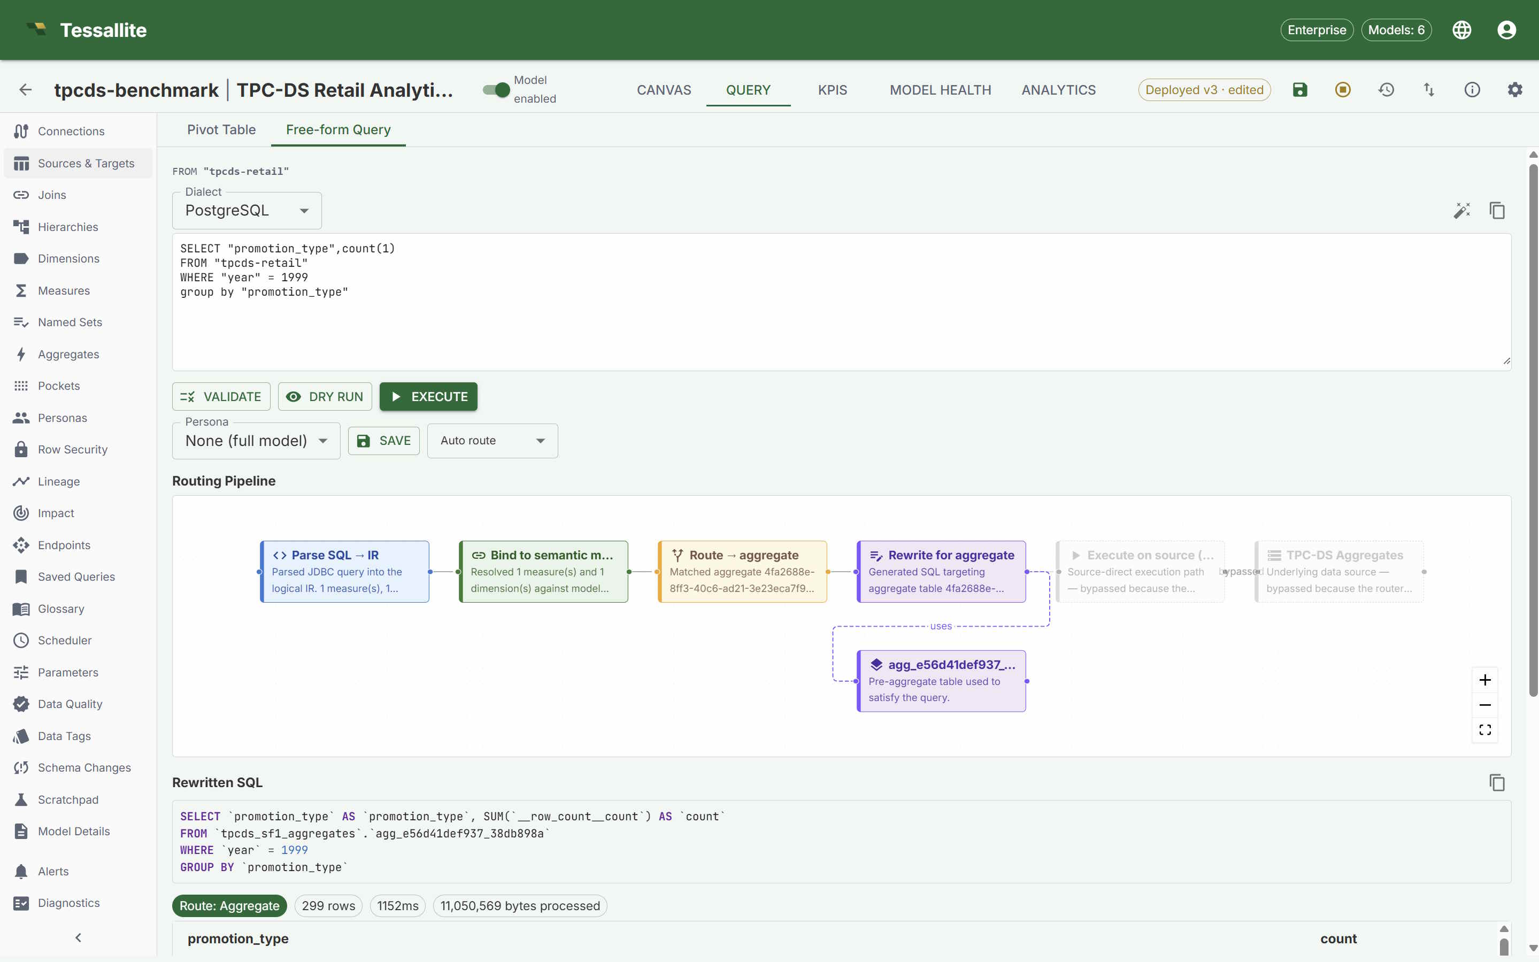Open Aggregates in the sidebar

click(x=78, y=355)
